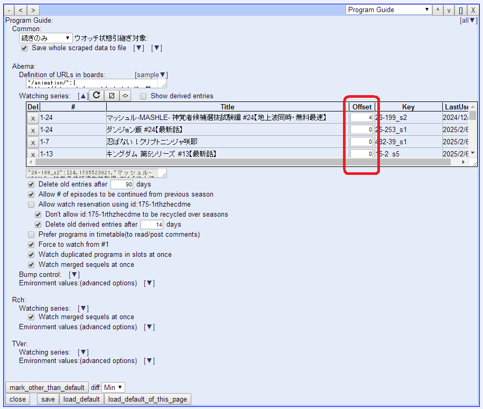Click the days field showing 90
The height and width of the screenshot is (409, 483).
point(122,184)
